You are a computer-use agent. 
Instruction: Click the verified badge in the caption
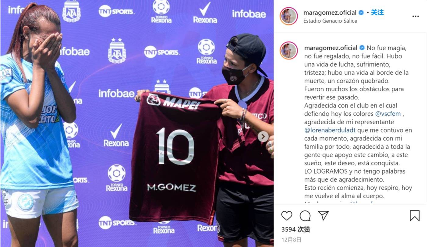pyautogui.click(x=362, y=48)
